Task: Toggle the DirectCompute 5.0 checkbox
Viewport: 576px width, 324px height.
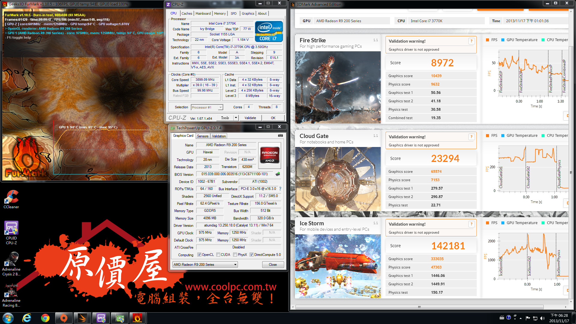Action: pyautogui.click(x=251, y=255)
